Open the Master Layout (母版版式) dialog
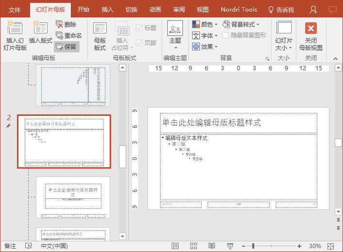343x252 pixels. click(99, 35)
